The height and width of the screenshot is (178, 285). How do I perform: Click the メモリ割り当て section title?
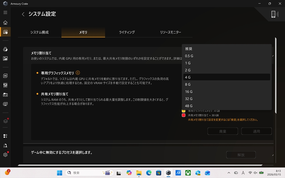(x=41, y=53)
